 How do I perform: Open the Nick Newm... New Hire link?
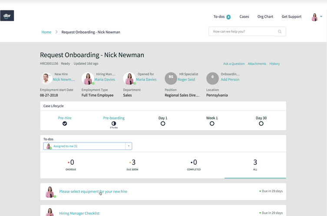[x=64, y=80]
